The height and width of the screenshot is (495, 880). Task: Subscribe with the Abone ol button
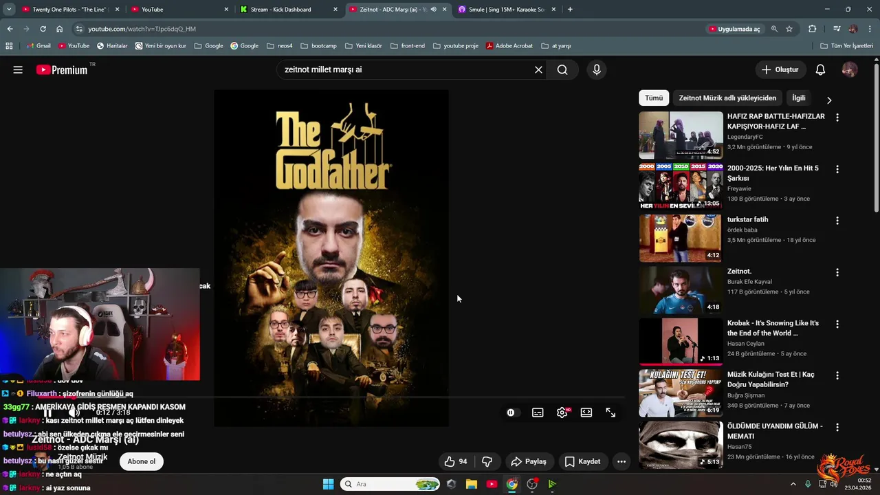(x=142, y=461)
